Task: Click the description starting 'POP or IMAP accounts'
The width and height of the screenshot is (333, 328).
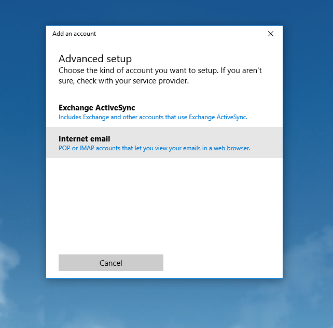Action: click(155, 148)
